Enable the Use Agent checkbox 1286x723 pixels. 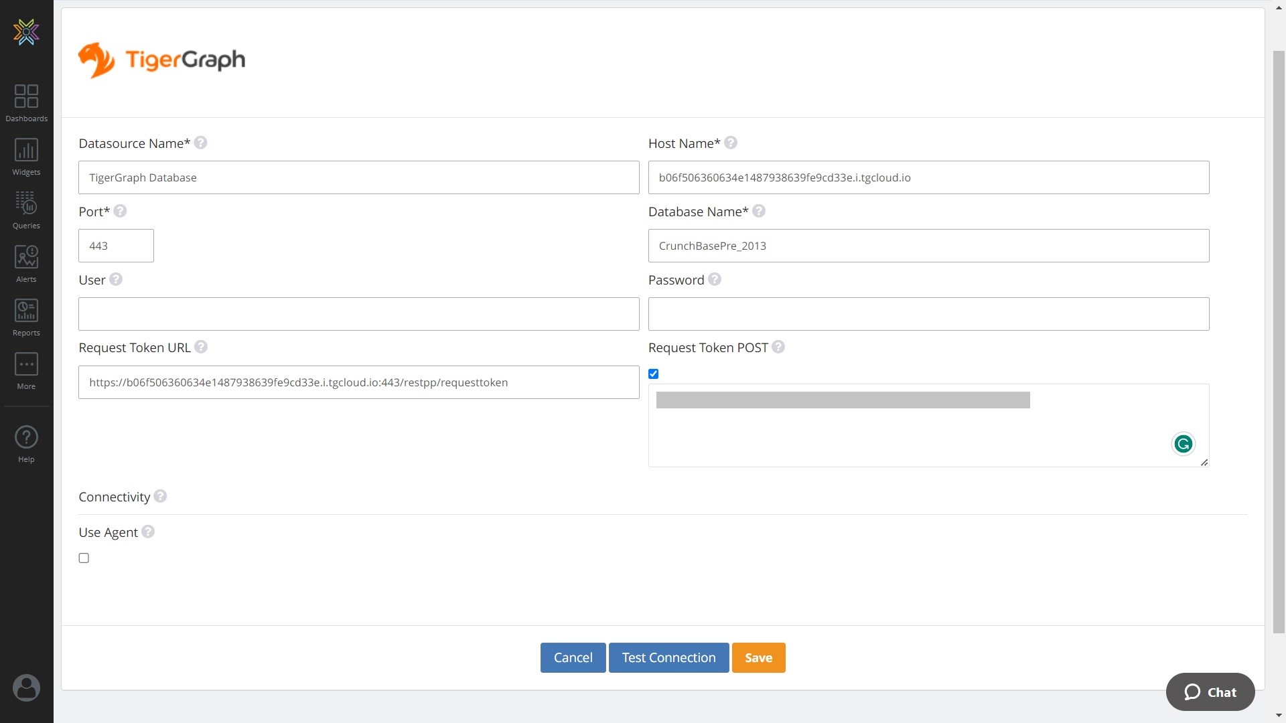83,557
